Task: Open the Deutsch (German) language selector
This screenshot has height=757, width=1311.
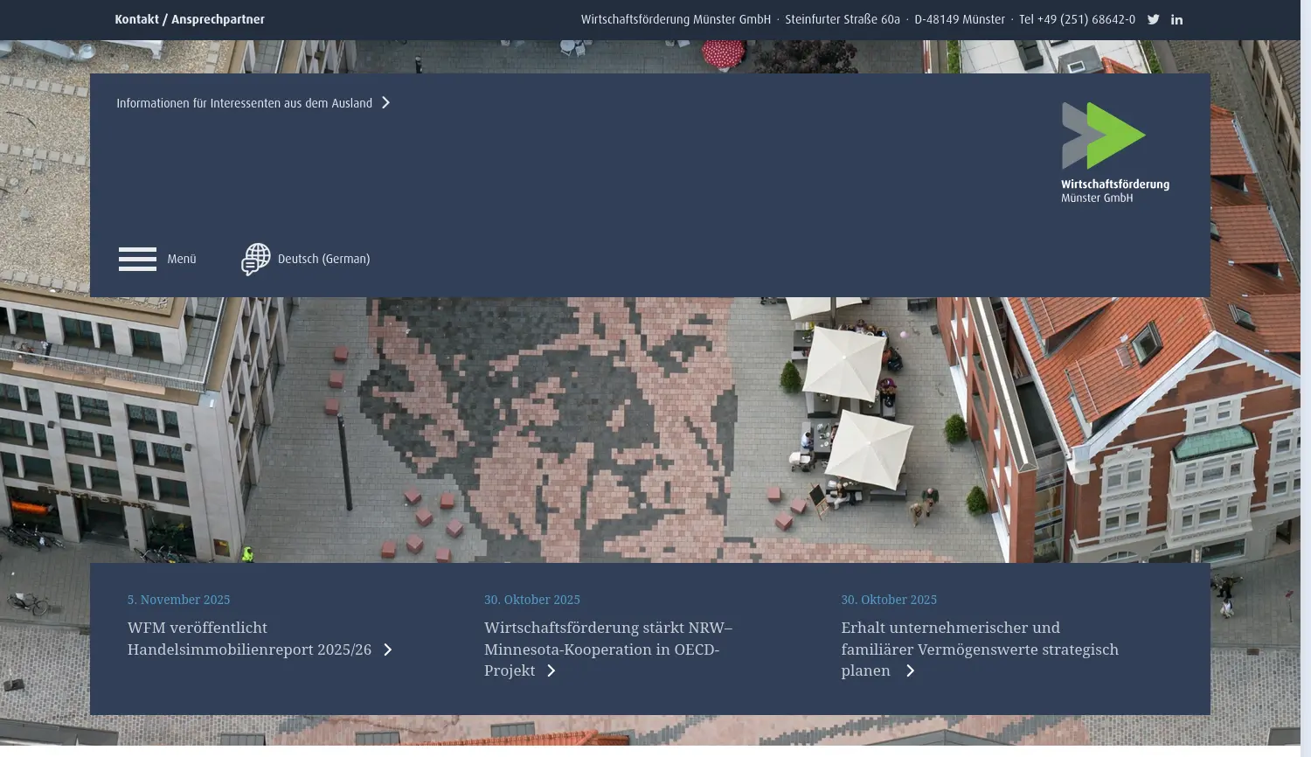Action: (x=323, y=259)
